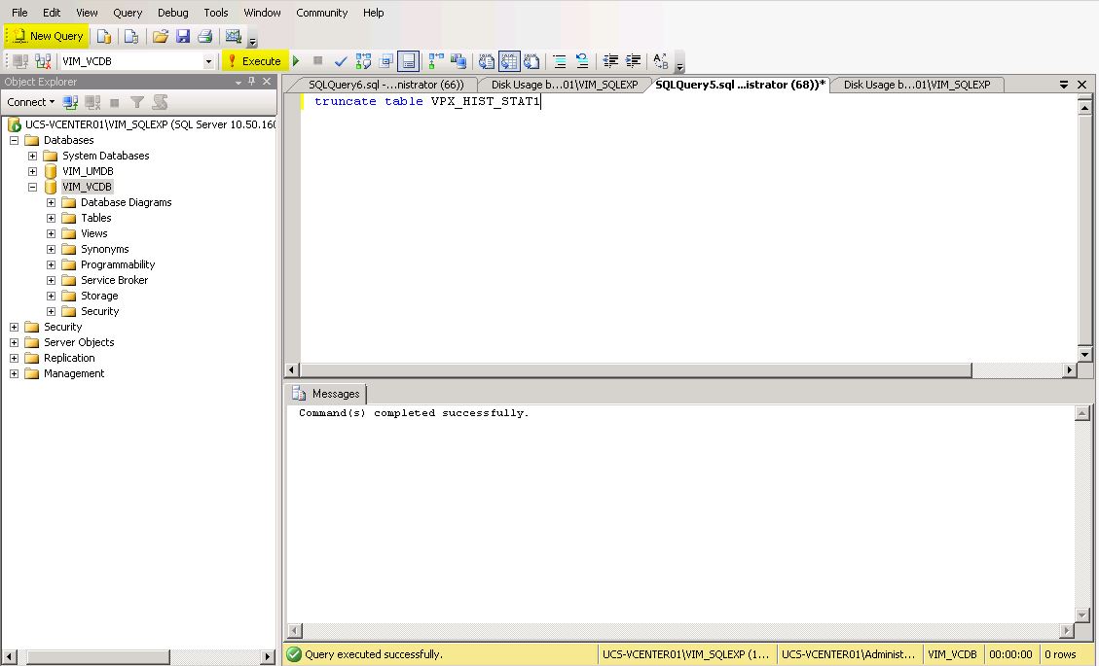This screenshot has height=666, width=1099.
Task: Click the Print icon in the toolbar
Action: point(204,36)
